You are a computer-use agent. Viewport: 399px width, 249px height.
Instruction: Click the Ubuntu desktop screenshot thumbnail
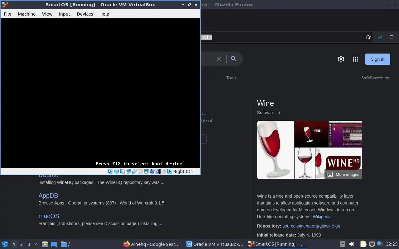pos(345,134)
